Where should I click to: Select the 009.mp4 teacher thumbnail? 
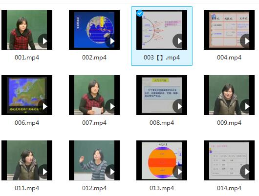[x=229, y=95]
